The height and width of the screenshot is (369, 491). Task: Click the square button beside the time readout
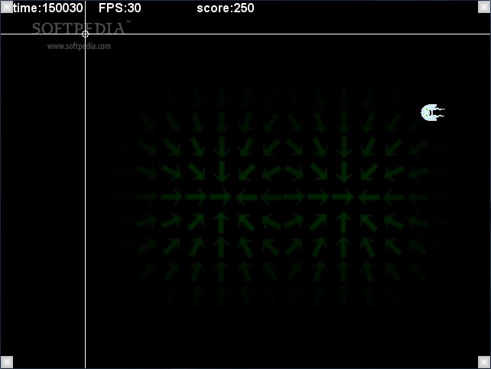coord(7,7)
